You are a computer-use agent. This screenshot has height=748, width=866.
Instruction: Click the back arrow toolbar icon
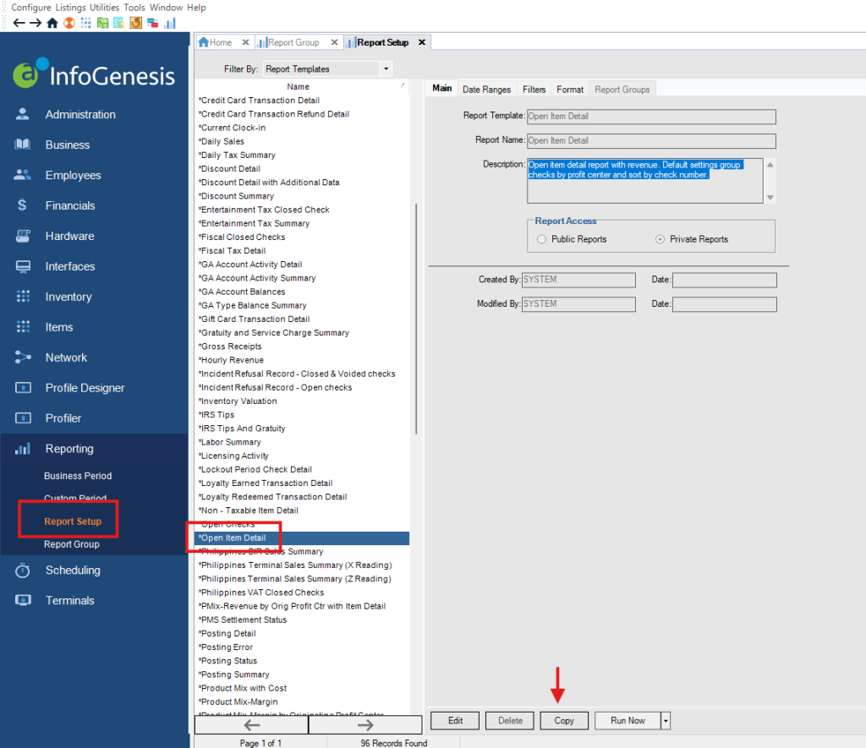tap(19, 23)
